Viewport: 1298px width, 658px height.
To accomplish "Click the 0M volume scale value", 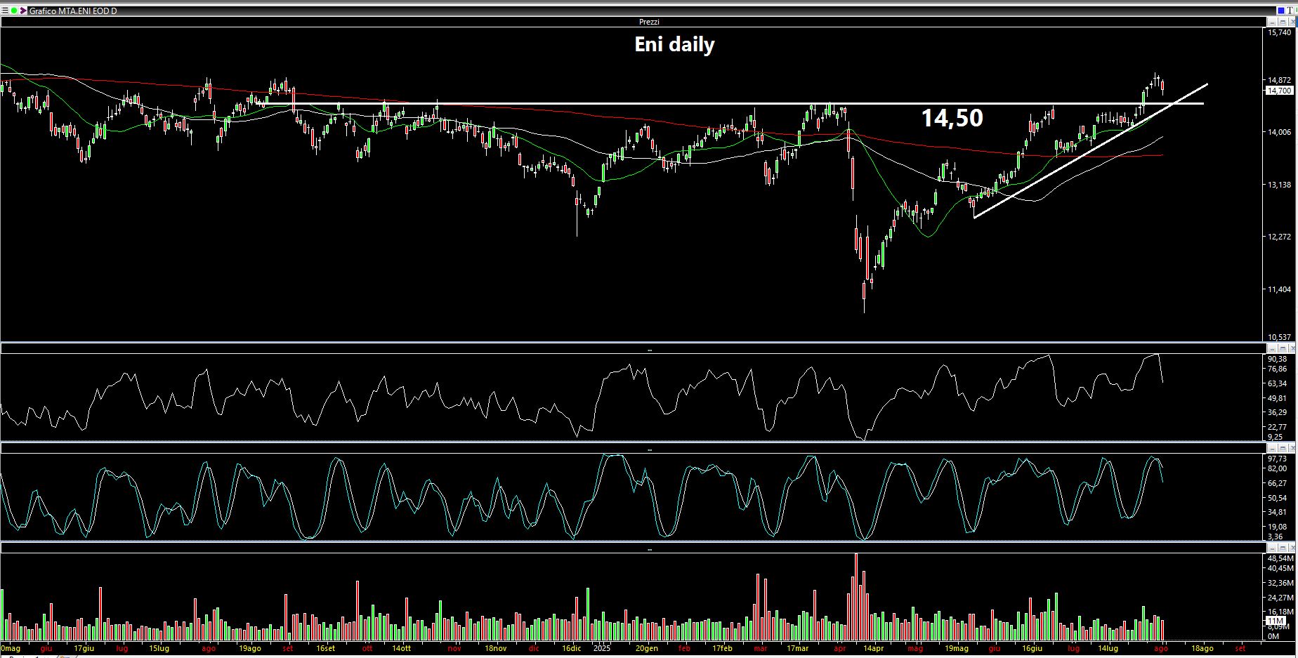I will pyautogui.click(x=1273, y=636).
